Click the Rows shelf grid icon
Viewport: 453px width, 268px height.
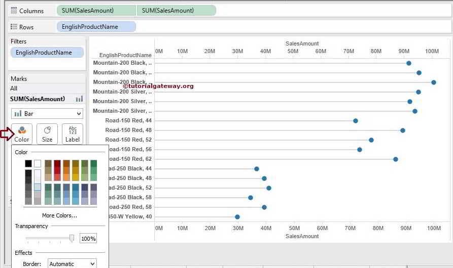tap(14, 27)
